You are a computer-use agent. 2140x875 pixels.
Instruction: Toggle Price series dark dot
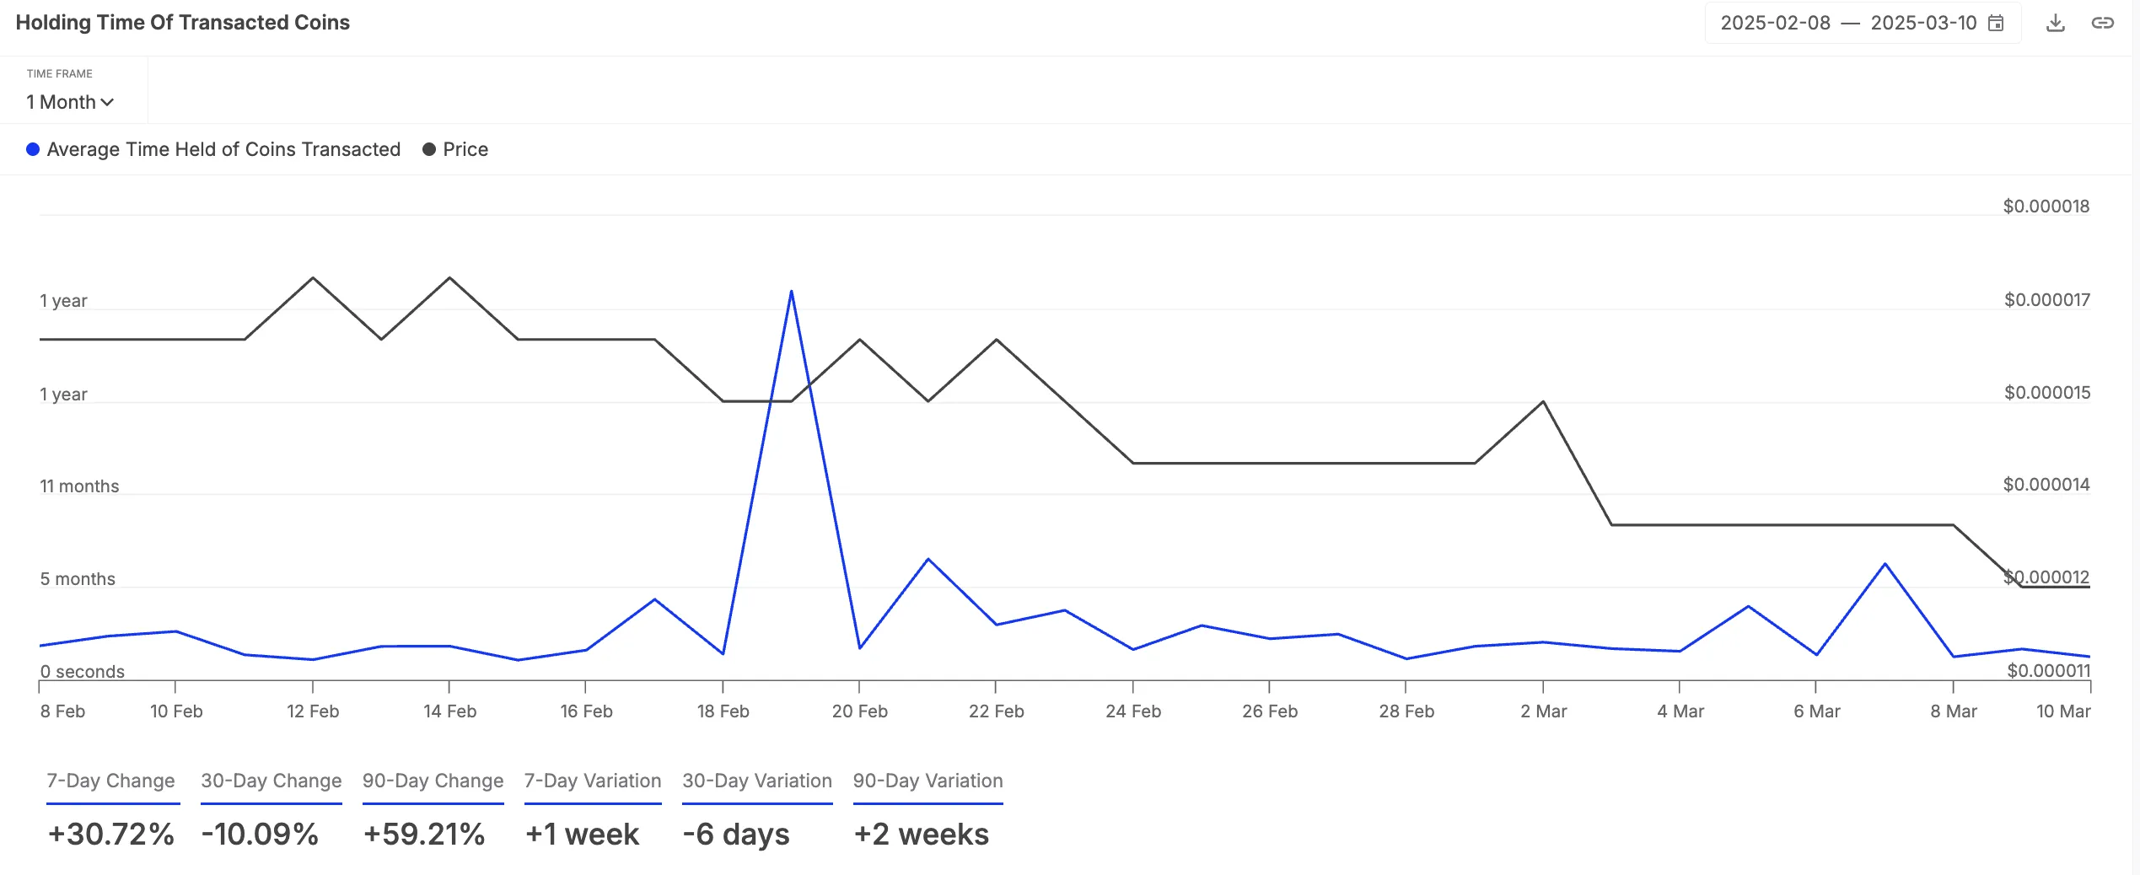[x=429, y=149]
